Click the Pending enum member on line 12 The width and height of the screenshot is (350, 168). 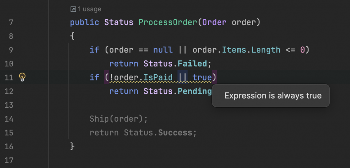194,91
